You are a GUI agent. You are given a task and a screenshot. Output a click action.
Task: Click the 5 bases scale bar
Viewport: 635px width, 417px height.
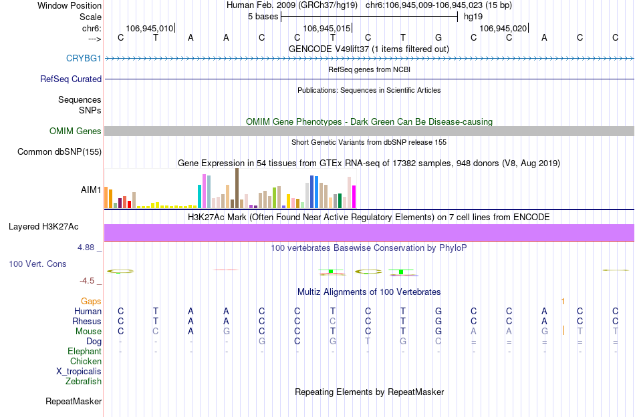[369, 17]
